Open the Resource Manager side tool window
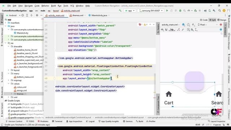 (2, 37)
